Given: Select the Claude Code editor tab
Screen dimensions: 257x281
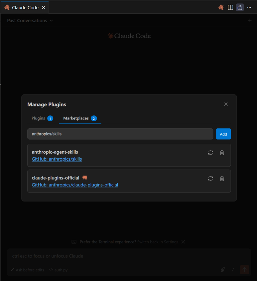Looking at the screenshot, I should click(25, 8).
